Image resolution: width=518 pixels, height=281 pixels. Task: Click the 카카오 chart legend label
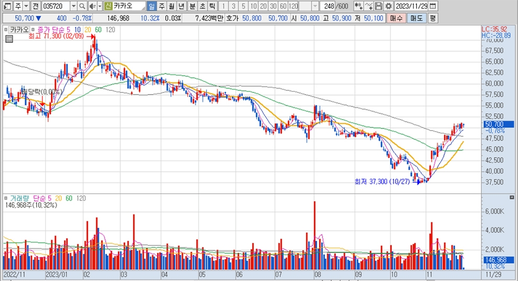(x=19, y=30)
